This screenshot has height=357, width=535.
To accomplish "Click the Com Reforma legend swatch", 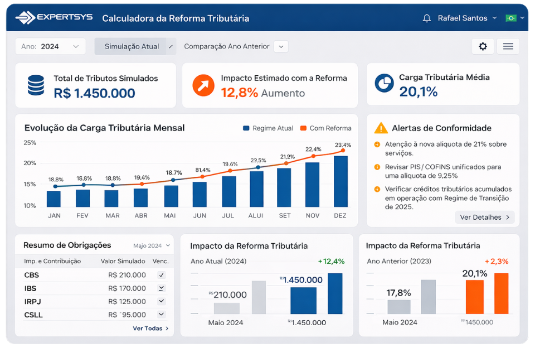I will (x=303, y=128).
